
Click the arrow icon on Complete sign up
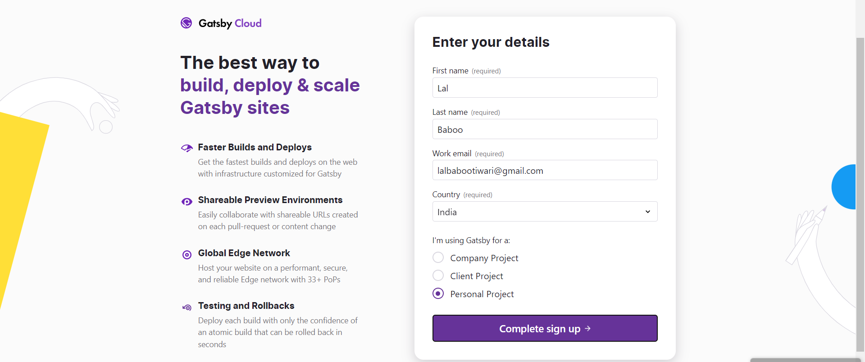587,329
